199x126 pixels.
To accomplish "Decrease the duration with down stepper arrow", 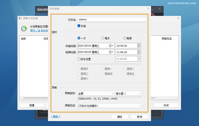I will tap(139, 60).
